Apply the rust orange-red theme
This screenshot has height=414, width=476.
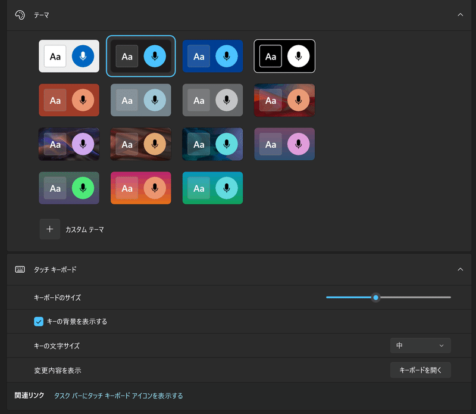tap(69, 100)
